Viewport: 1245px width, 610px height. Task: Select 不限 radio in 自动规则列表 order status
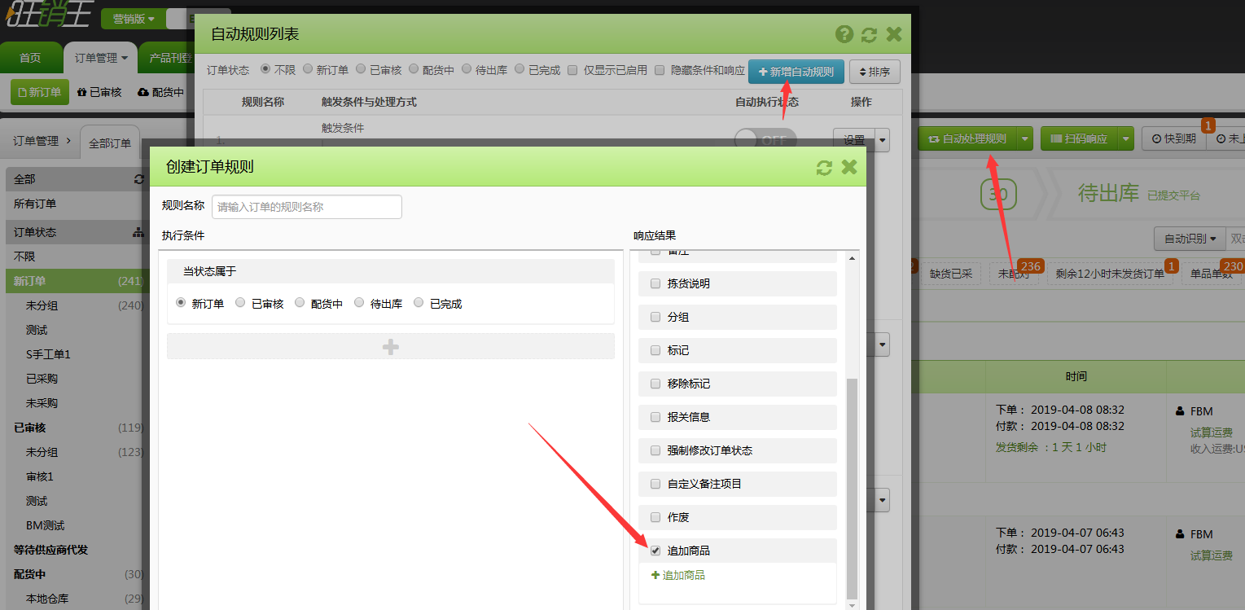[265, 70]
